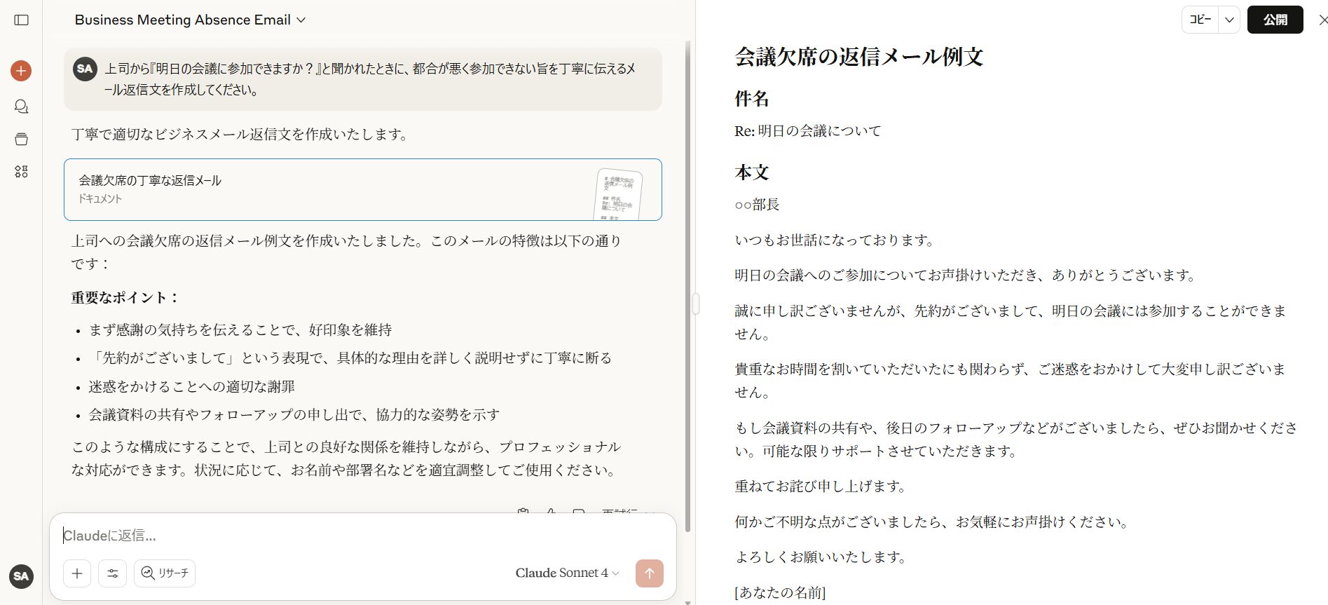Click the bullet 会議資料の共有やフォローアップの申し出
The height and width of the screenshot is (605, 1328).
coord(294,415)
